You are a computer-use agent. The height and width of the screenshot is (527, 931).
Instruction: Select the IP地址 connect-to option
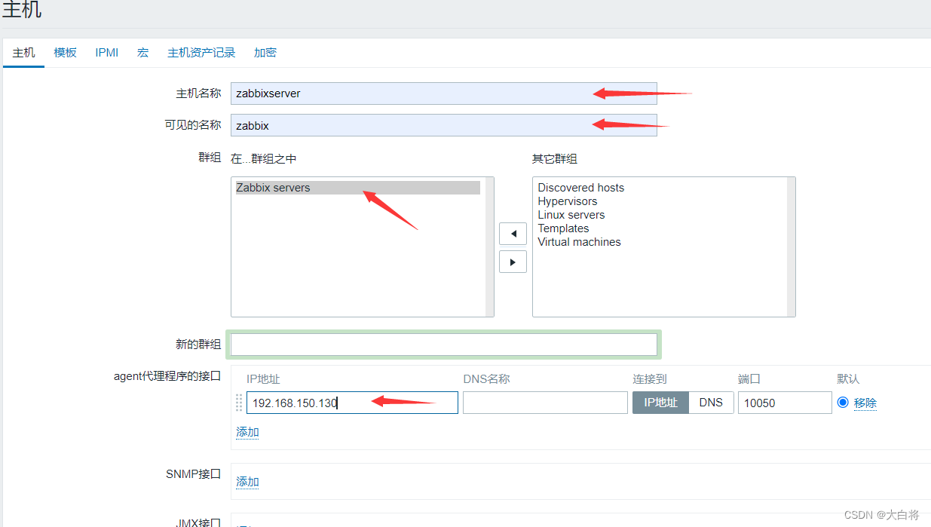point(660,403)
